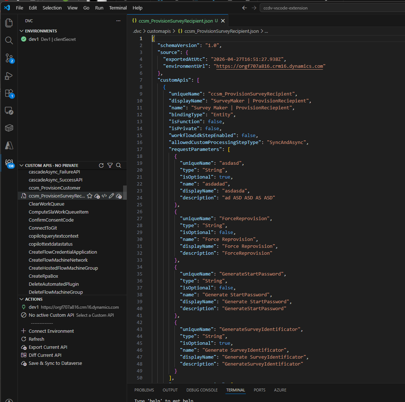Click the cloud download icon on ccsm_ProvisionSurveyRec row
This screenshot has width=405, height=402.
click(97, 196)
